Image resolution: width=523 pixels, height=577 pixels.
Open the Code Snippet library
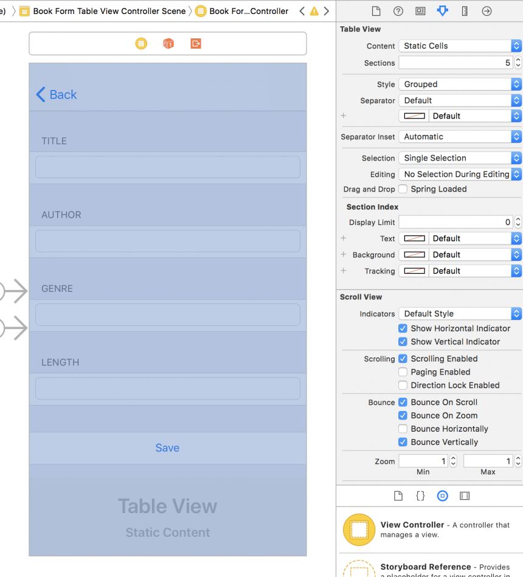(420, 496)
